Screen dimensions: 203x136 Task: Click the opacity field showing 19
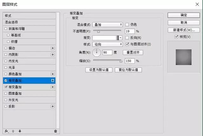point(130,31)
